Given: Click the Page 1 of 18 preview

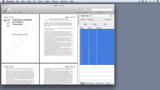Looking at the screenshot, I should (x=20, y=38).
